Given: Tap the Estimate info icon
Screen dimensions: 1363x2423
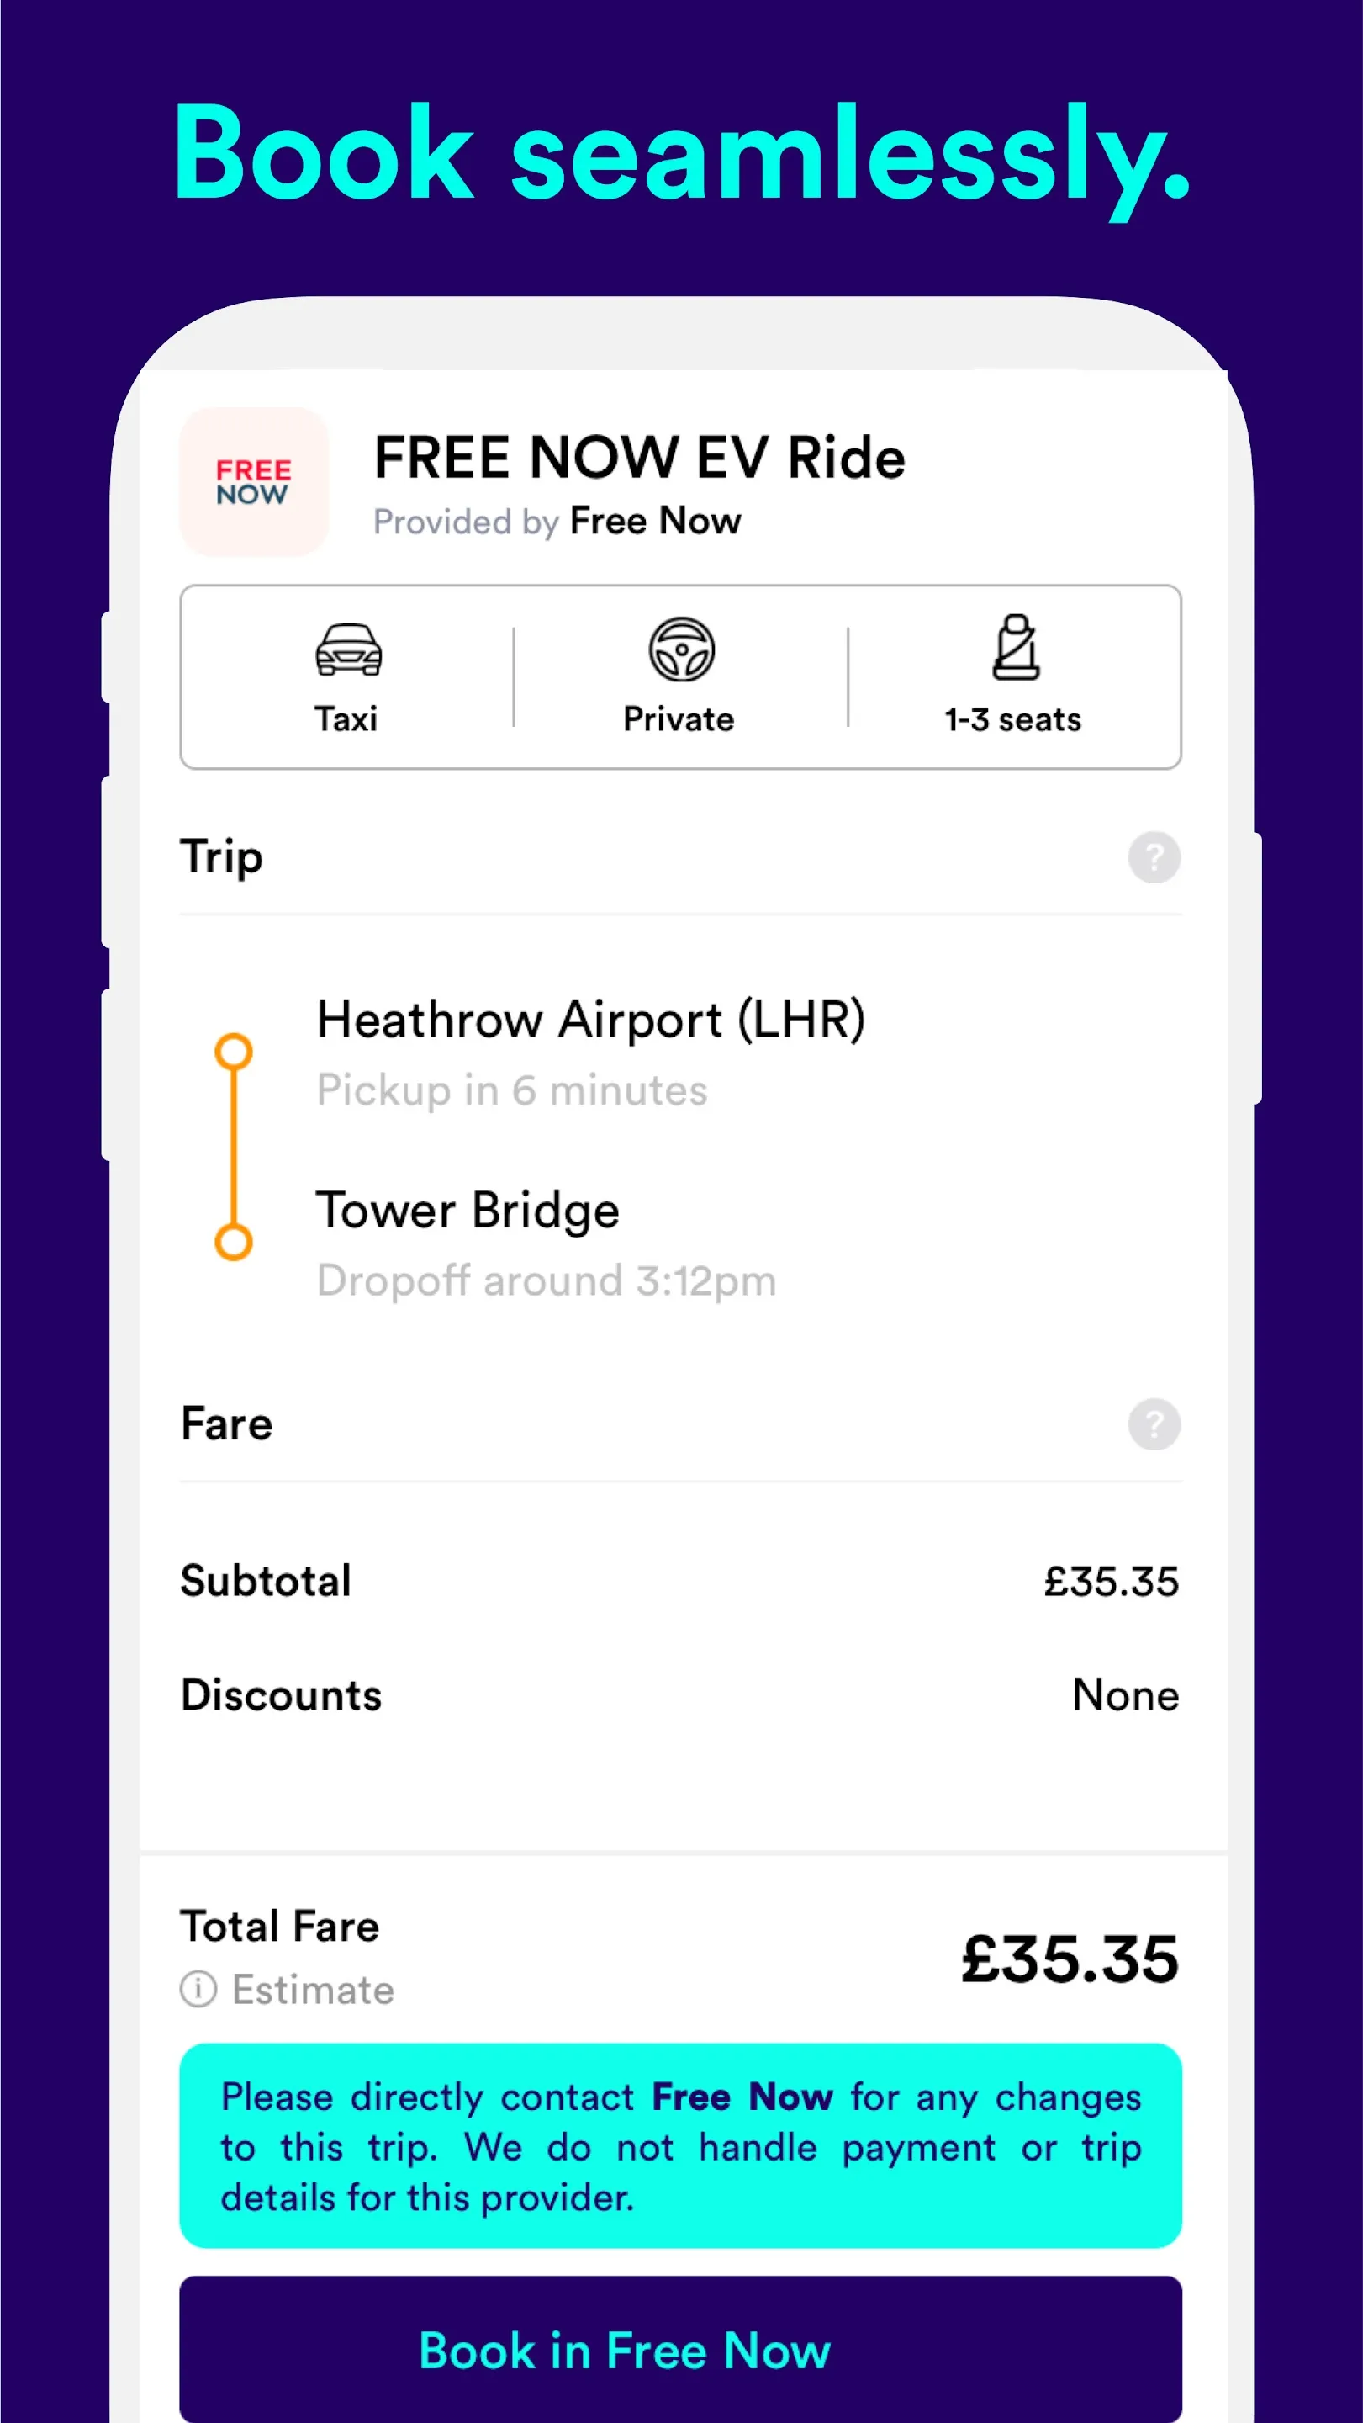Looking at the screenshot, I should click(x=198, y=1990).
